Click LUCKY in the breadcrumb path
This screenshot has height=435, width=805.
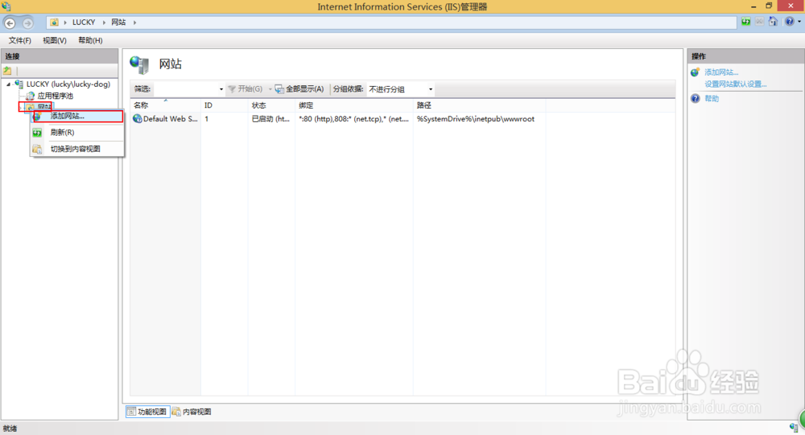click(84, 23)
